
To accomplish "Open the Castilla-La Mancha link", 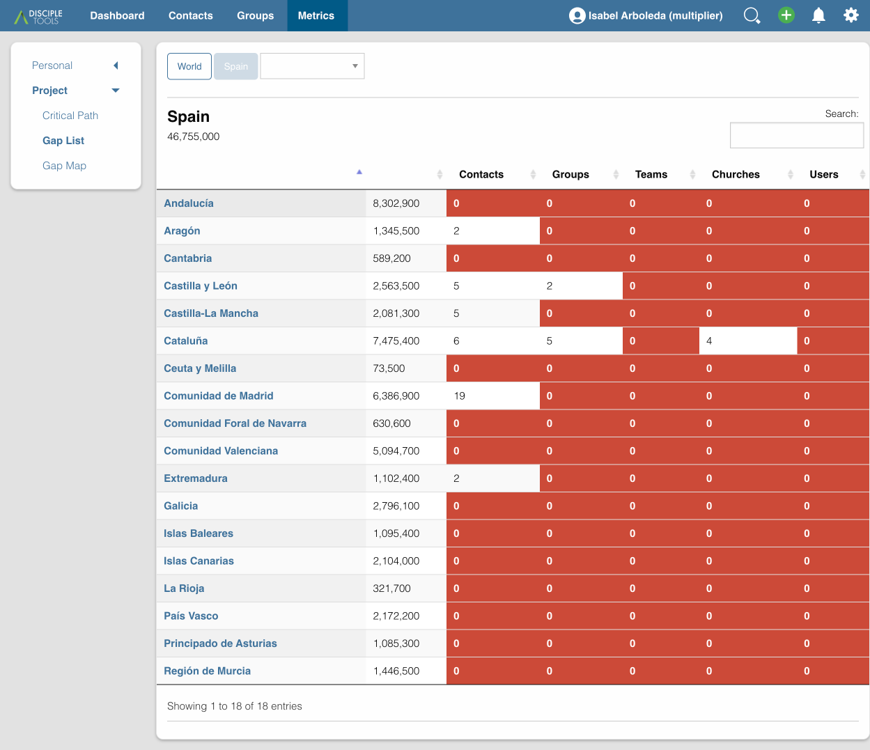I will 211,313.
